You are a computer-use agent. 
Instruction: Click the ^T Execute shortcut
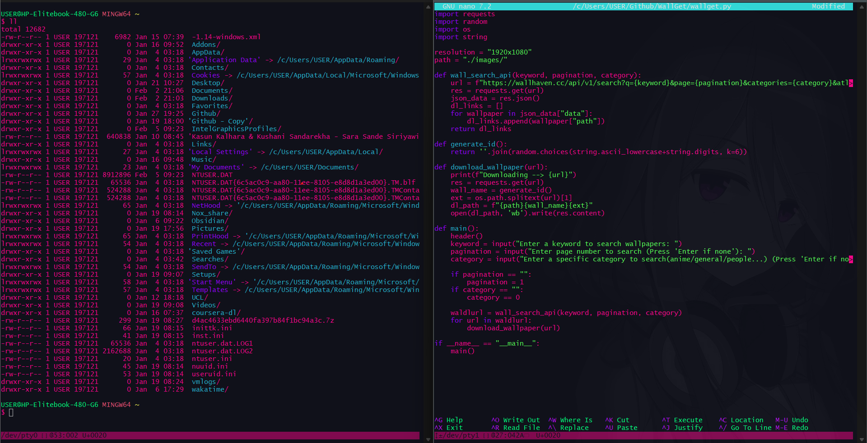(x=682, y=420)
